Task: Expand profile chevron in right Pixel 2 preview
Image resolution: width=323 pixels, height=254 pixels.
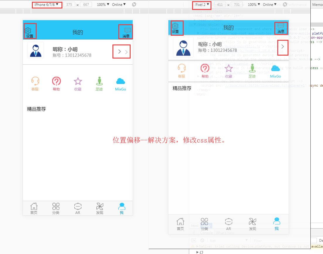Action: click(x=283, y=47)
